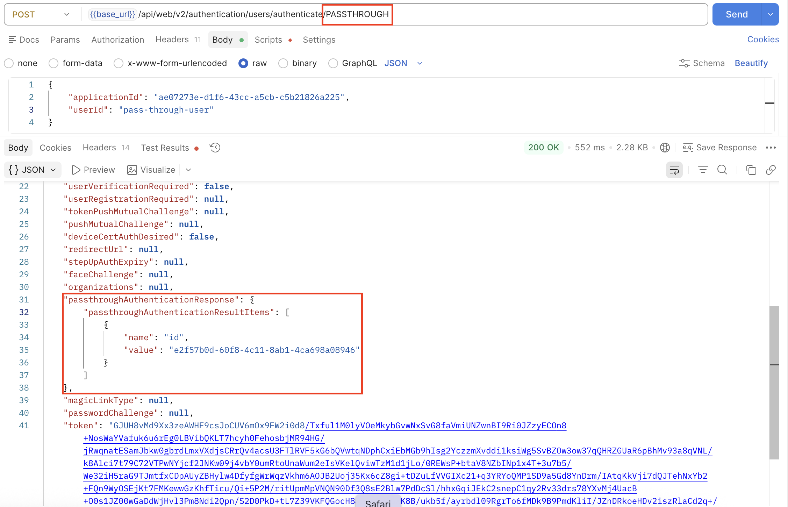The height and width of the screenshot is (507, 788).
Task: Click the Preview play icon
Action: click(76, 170)
